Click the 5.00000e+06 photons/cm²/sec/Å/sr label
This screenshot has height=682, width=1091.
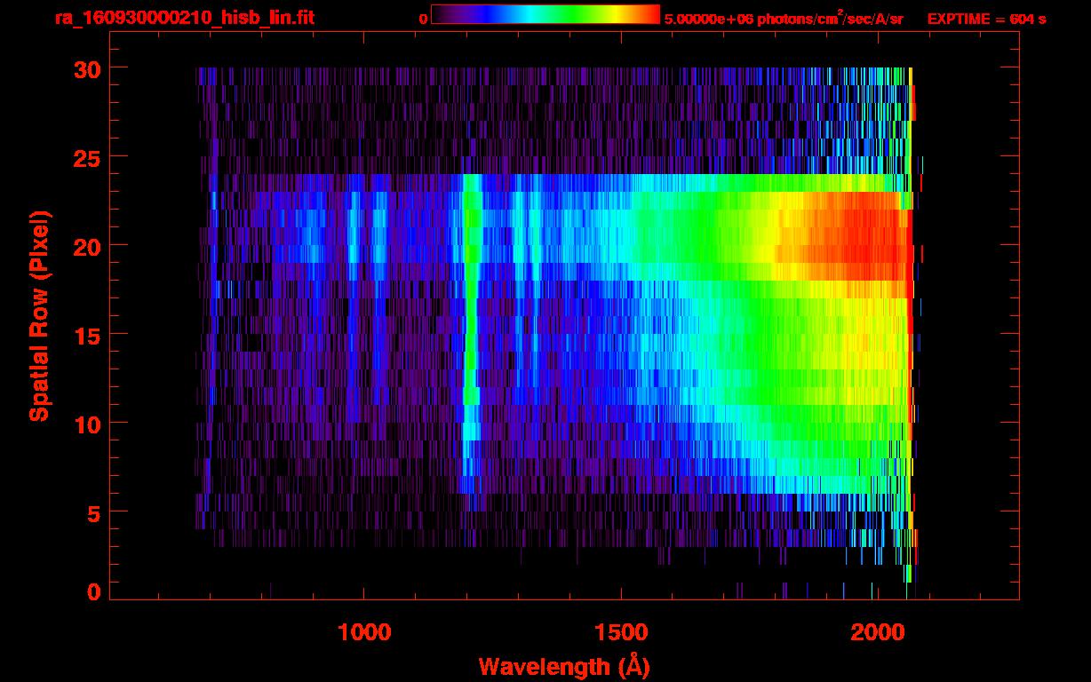tap(784, 19)
